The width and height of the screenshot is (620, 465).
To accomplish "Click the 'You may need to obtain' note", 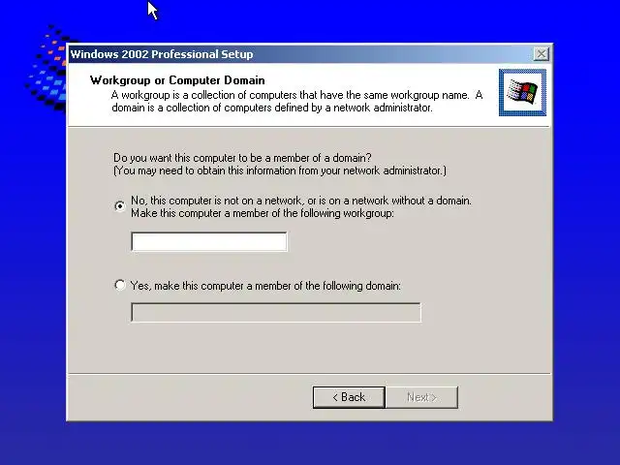I will [x=280, y=170].
